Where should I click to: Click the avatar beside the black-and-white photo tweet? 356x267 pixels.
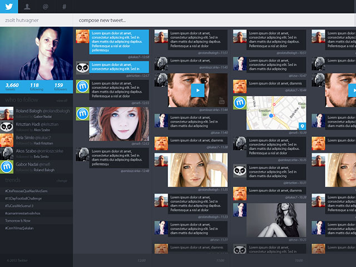pyautogui.click(x=240, y=210)
